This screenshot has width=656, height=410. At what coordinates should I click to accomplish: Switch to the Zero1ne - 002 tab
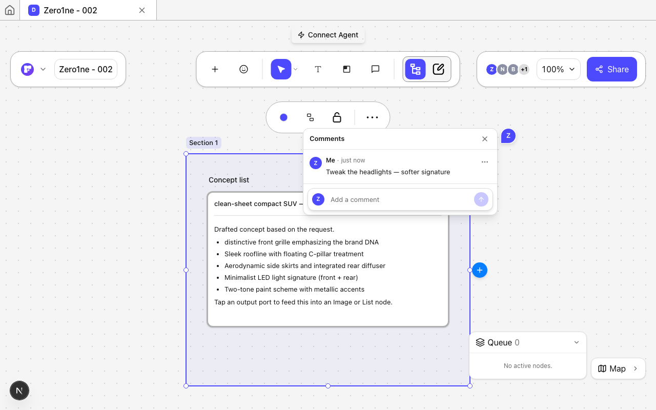(88, 10)
